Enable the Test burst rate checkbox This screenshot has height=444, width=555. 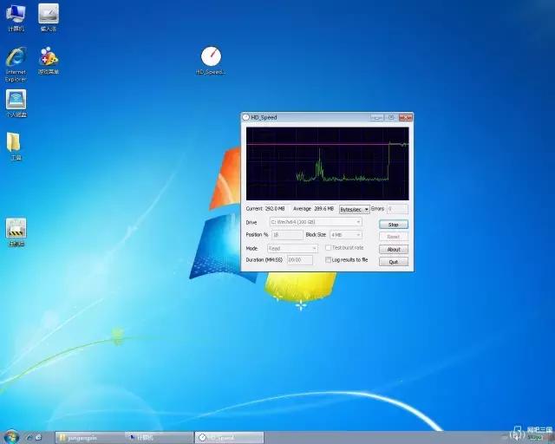point(328,248)
